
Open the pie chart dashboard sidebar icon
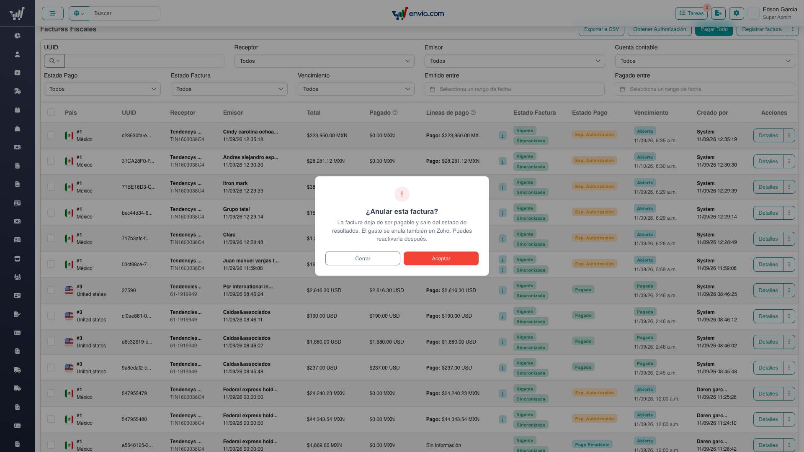[17, 36]
